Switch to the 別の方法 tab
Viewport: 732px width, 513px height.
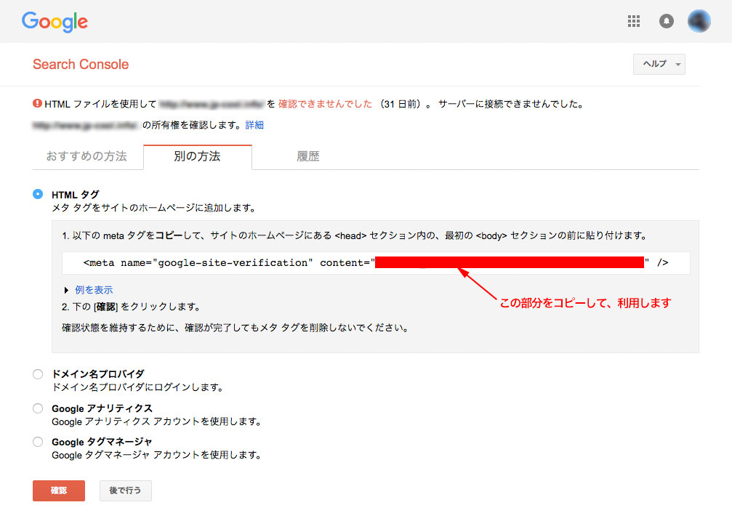[x=198, y=156]
